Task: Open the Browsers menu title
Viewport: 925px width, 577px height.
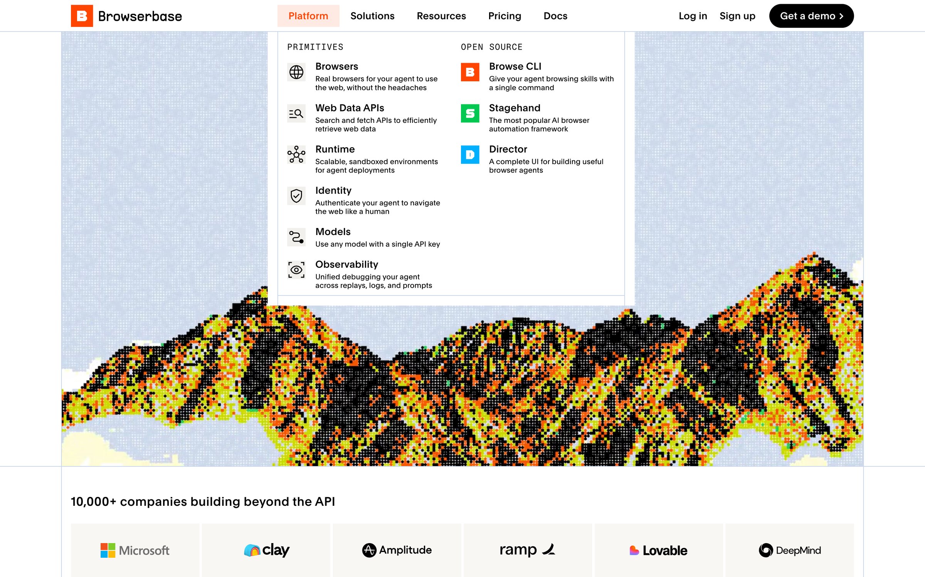Action: coord(336,66)
